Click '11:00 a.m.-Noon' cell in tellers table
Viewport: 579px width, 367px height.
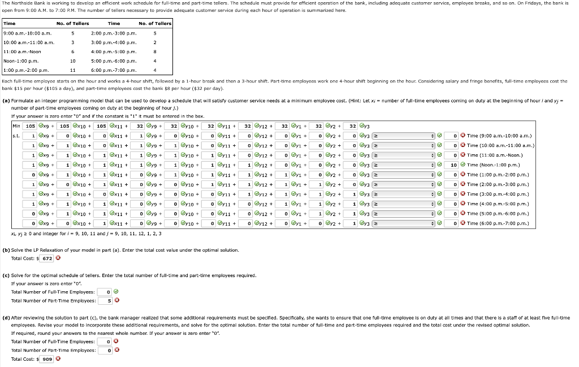point(22,51)
